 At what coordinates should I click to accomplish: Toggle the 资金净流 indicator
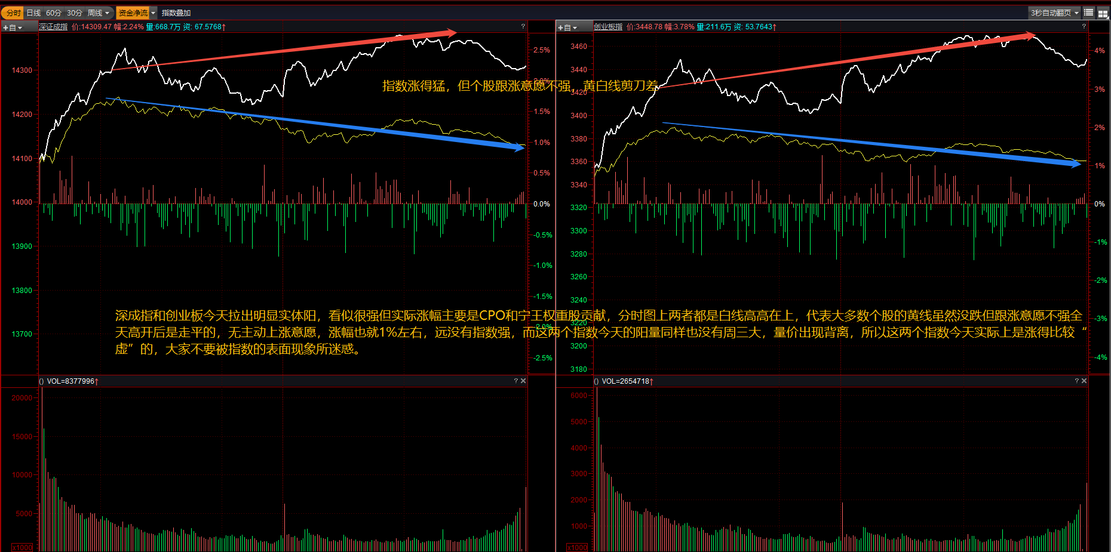pos(133,13)
